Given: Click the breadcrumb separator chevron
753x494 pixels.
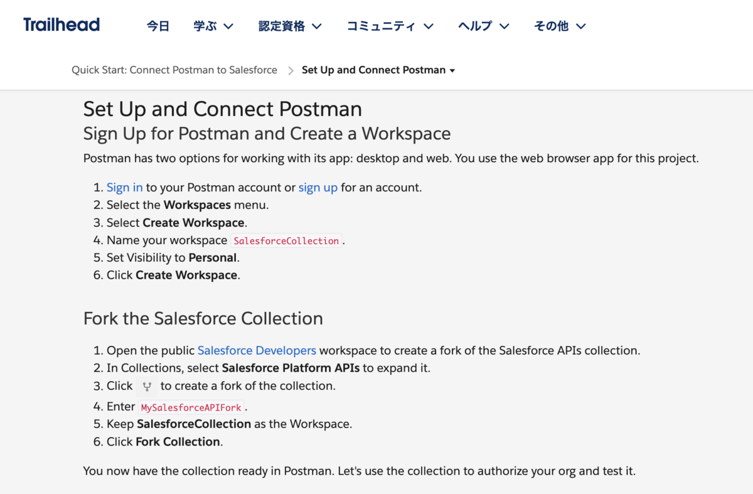Looking at the screenshot, I should 291,71.
